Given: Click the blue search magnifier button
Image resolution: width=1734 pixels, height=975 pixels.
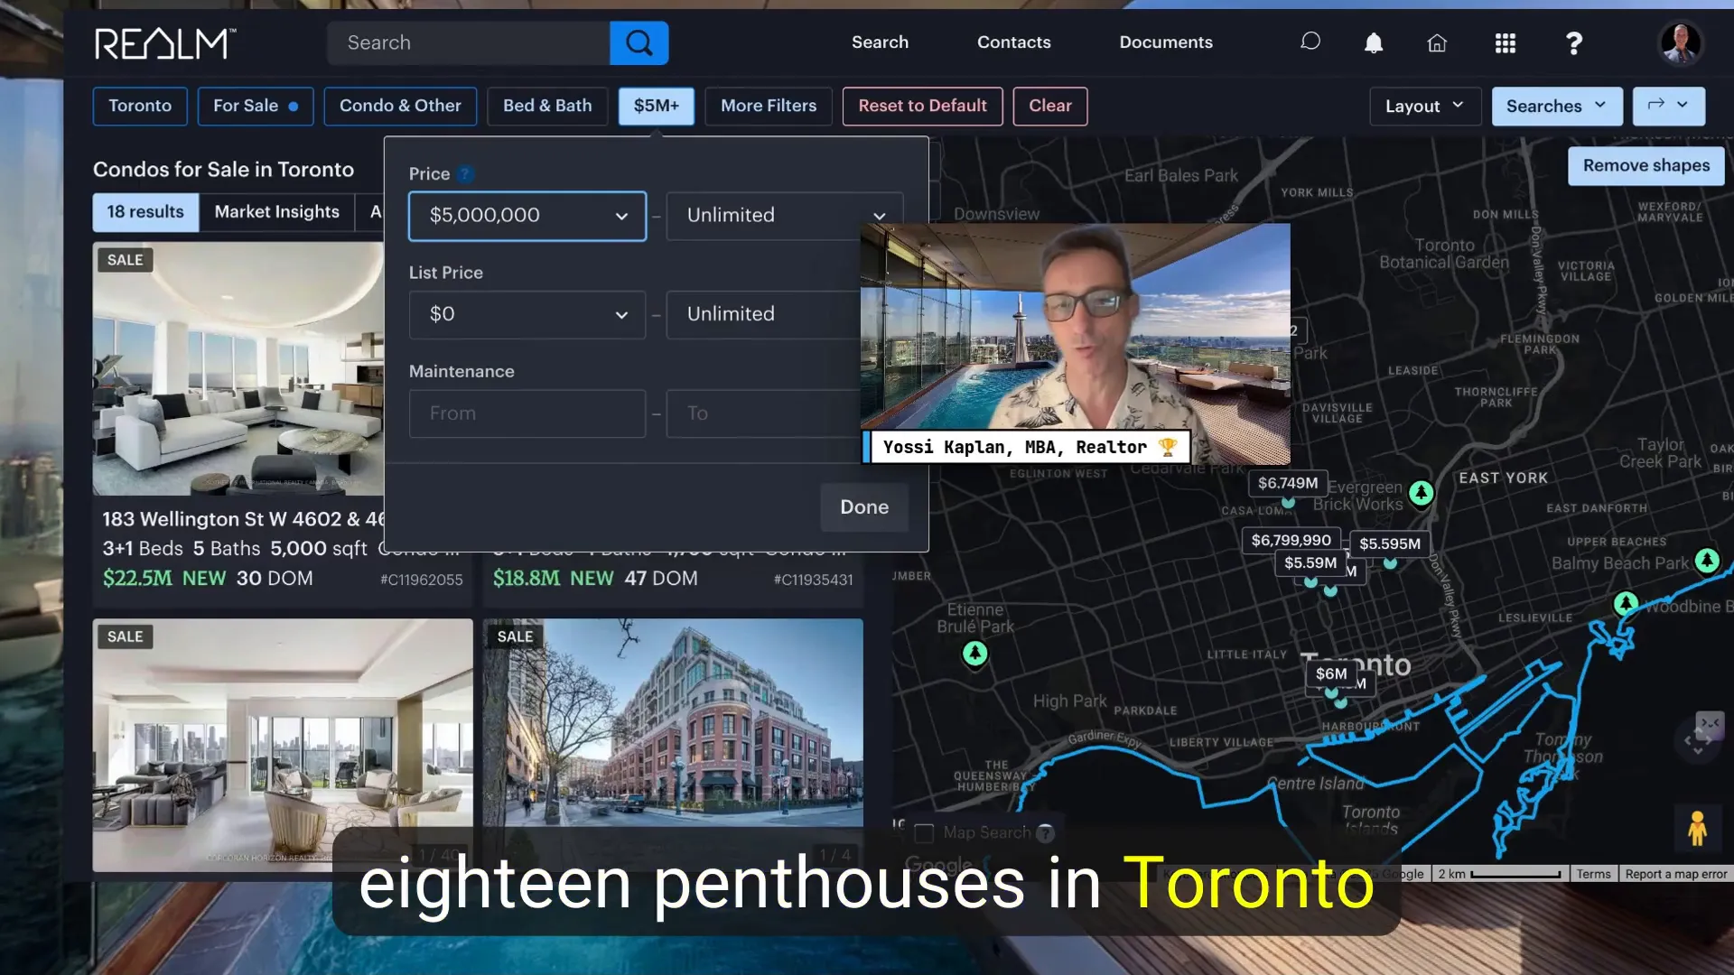Looking at the screenshot, I should [x=639, y=42].
